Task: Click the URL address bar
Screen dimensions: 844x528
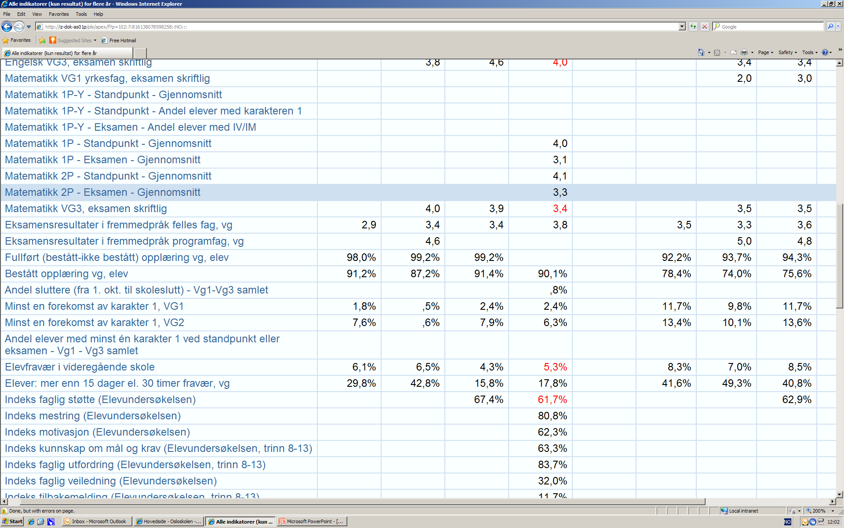Action: pos(360,27)
